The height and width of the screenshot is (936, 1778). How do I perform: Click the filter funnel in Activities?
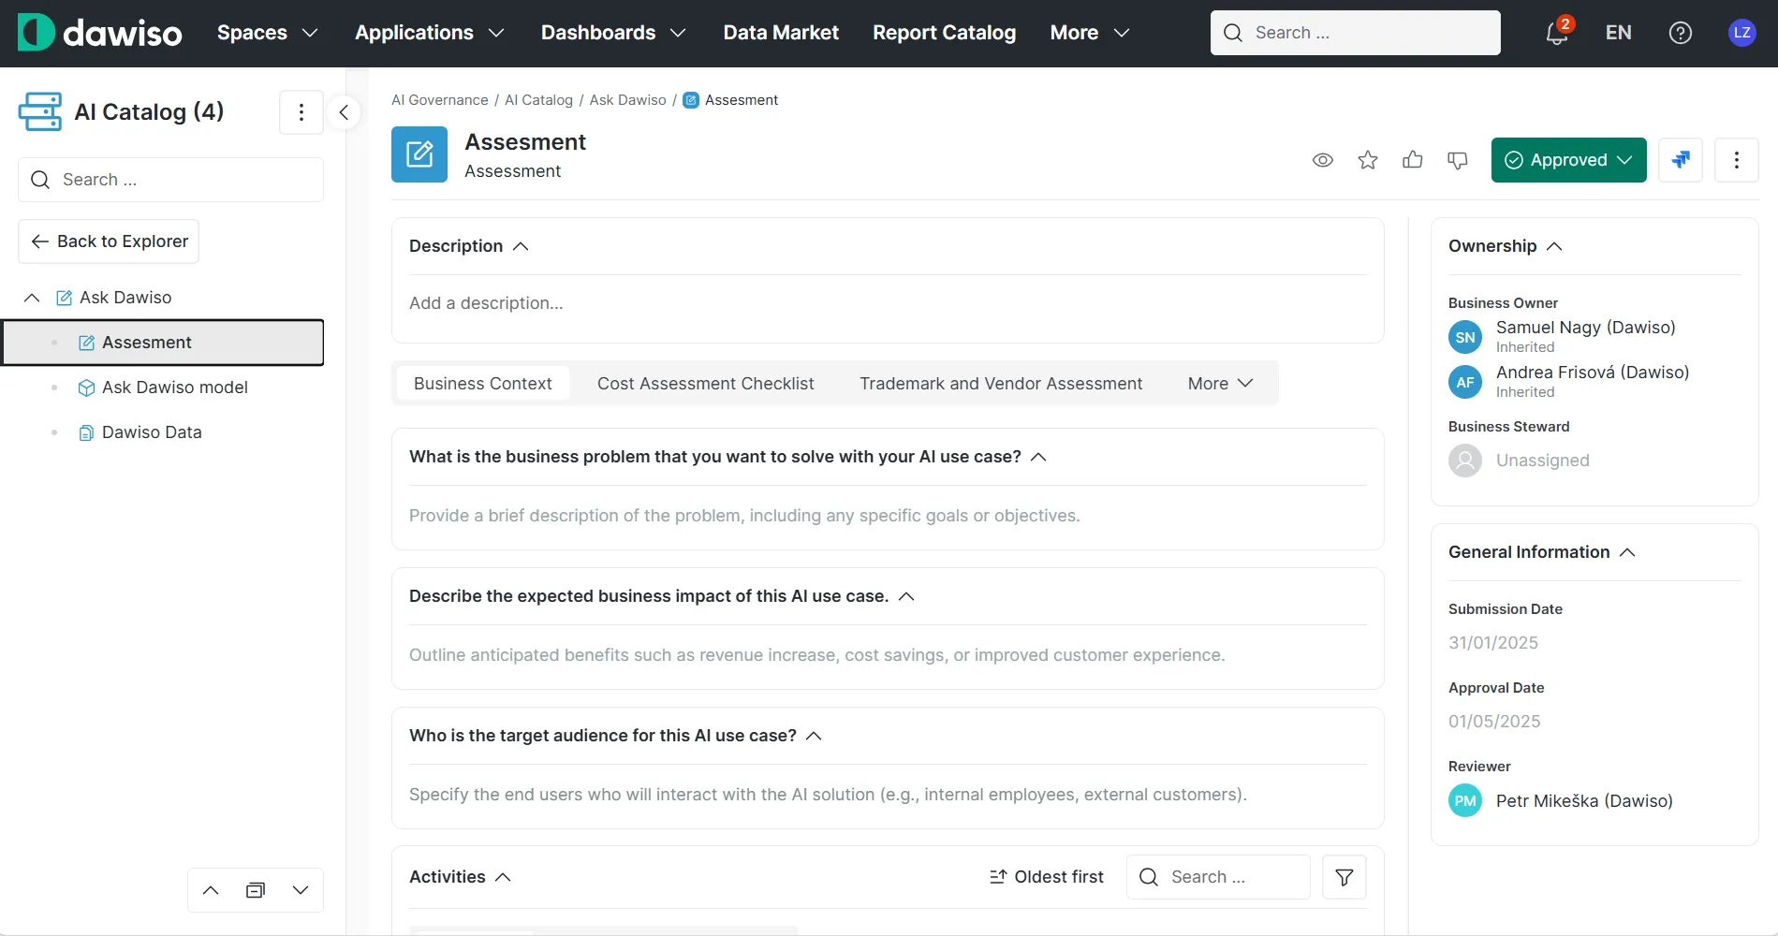(1345, 877)
